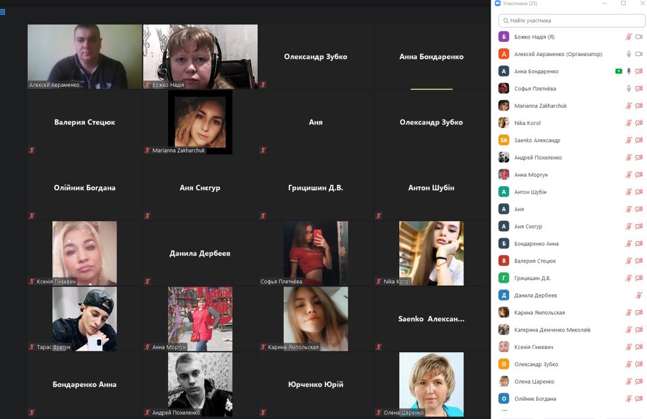Click Алексей Авраменко's microphone icon in list

(629, 54)
